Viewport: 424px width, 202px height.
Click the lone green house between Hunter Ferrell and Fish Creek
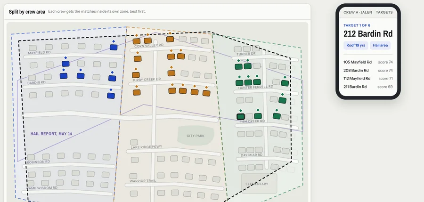[x=282, y=101]
